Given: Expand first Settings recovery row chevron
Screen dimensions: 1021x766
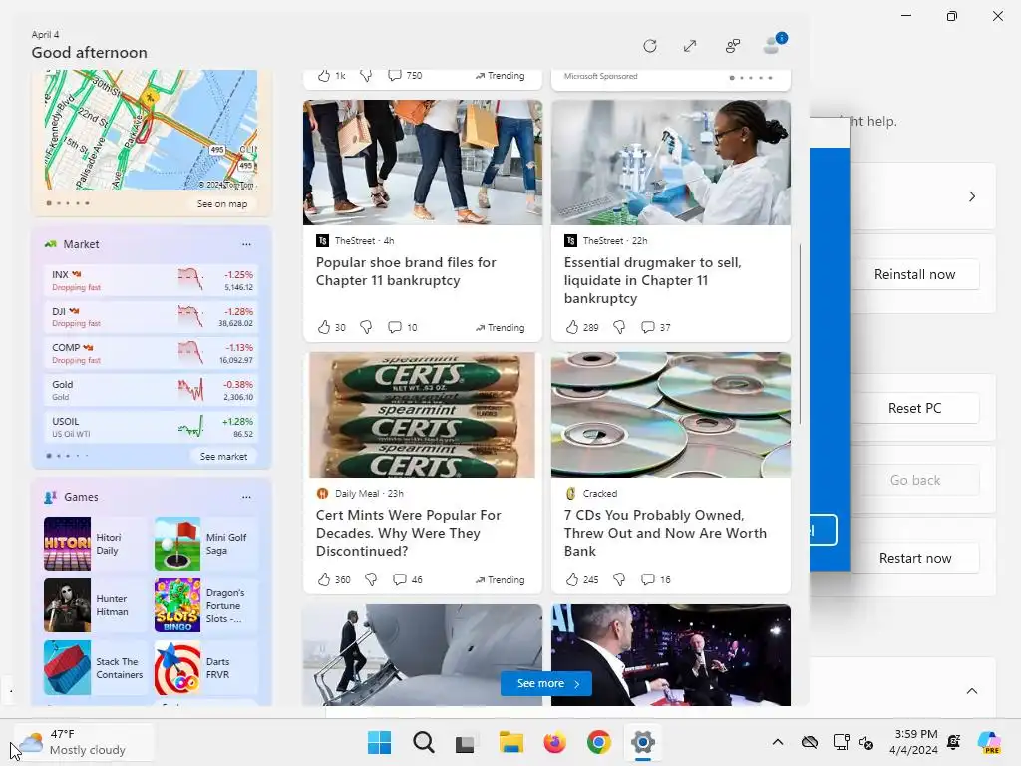Looking at the screenshot, I should 971,196.
